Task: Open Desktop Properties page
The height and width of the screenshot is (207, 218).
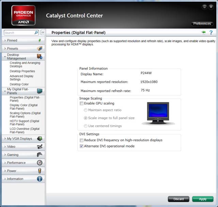Action: [x=22, y=71]
